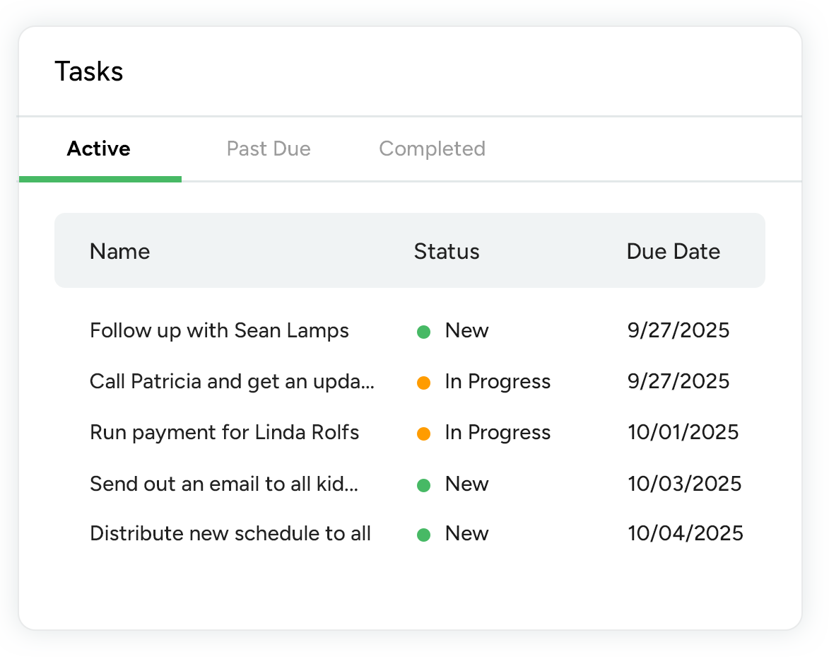This screenshot has height=657, width=829.
Task: Sort by the Due Date column header
Action: coord(673,252)
